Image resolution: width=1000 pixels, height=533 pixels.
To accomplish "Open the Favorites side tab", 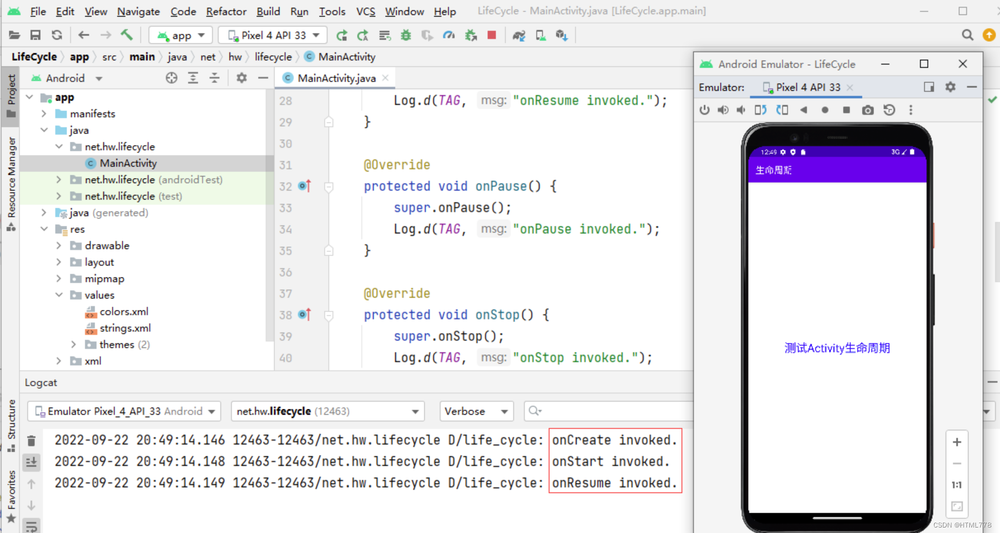I will [x=11, y=497].
